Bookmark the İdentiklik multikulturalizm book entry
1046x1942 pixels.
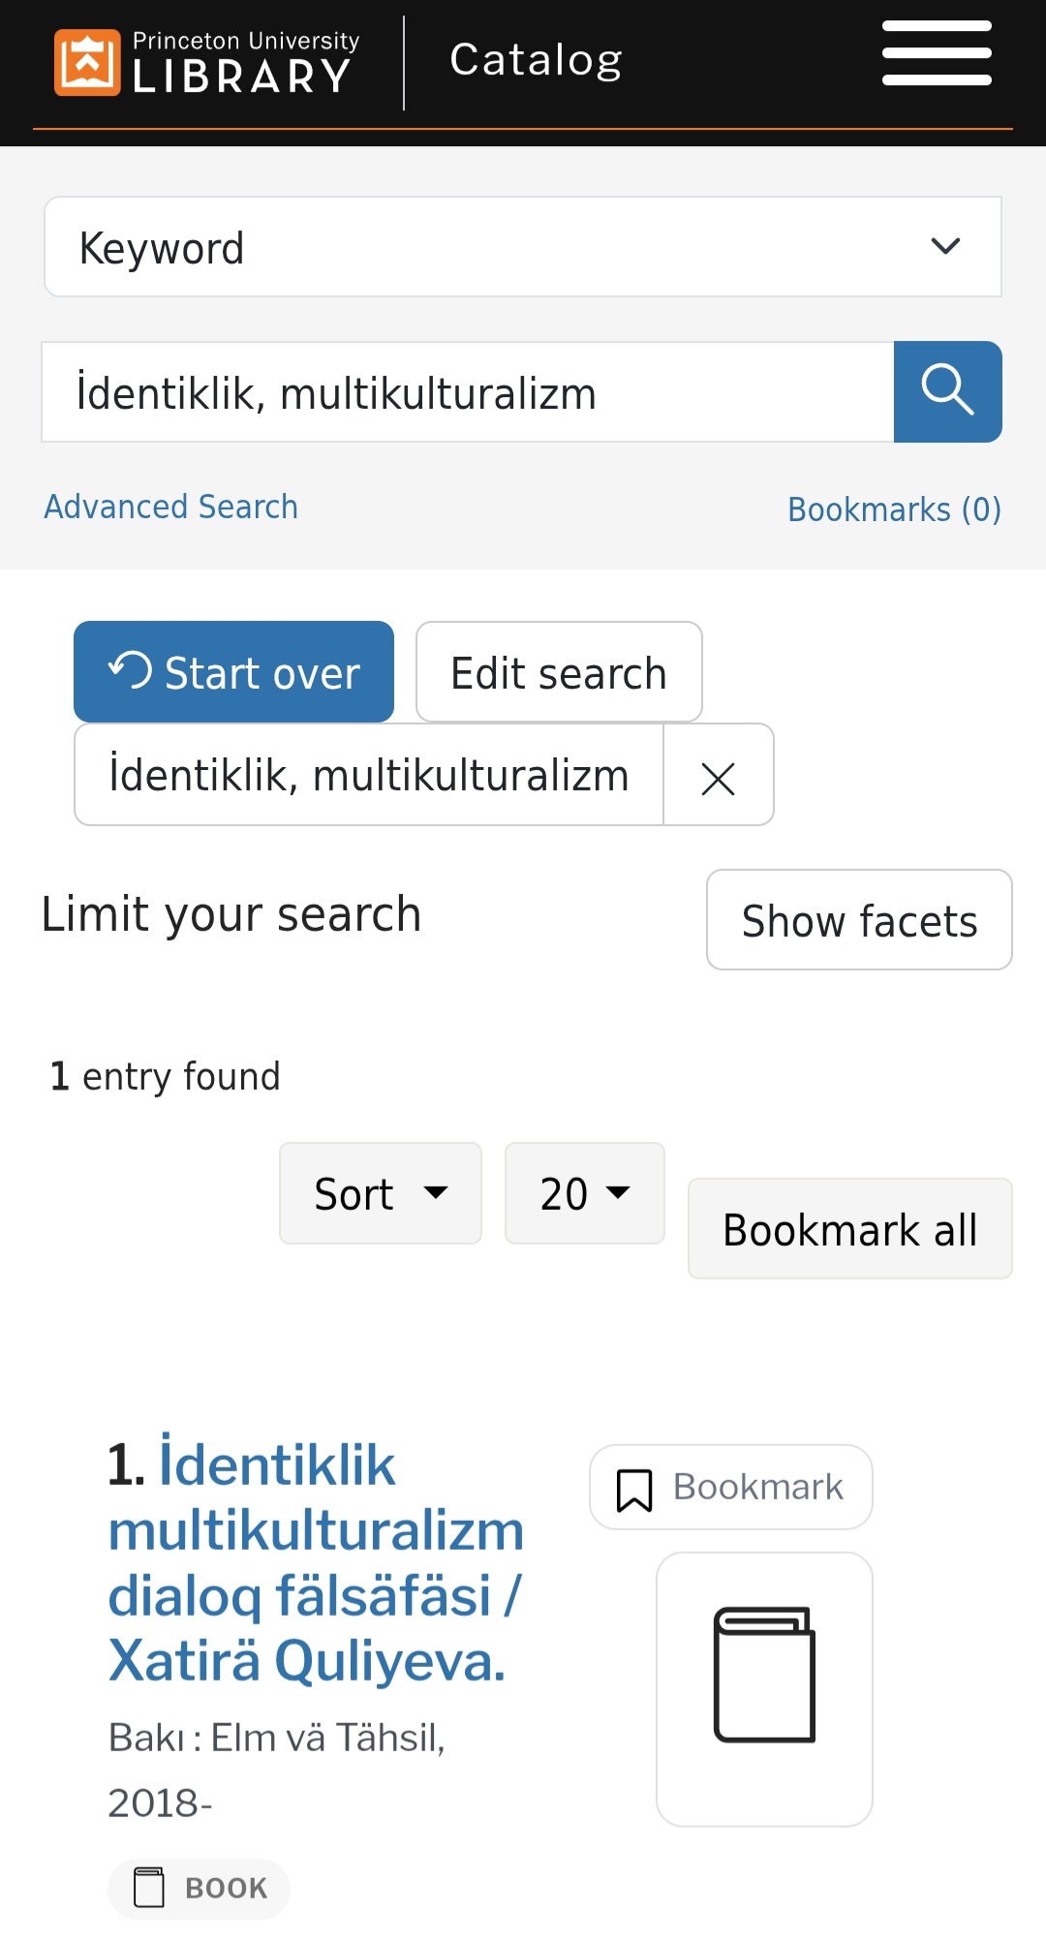point(731,1487)
